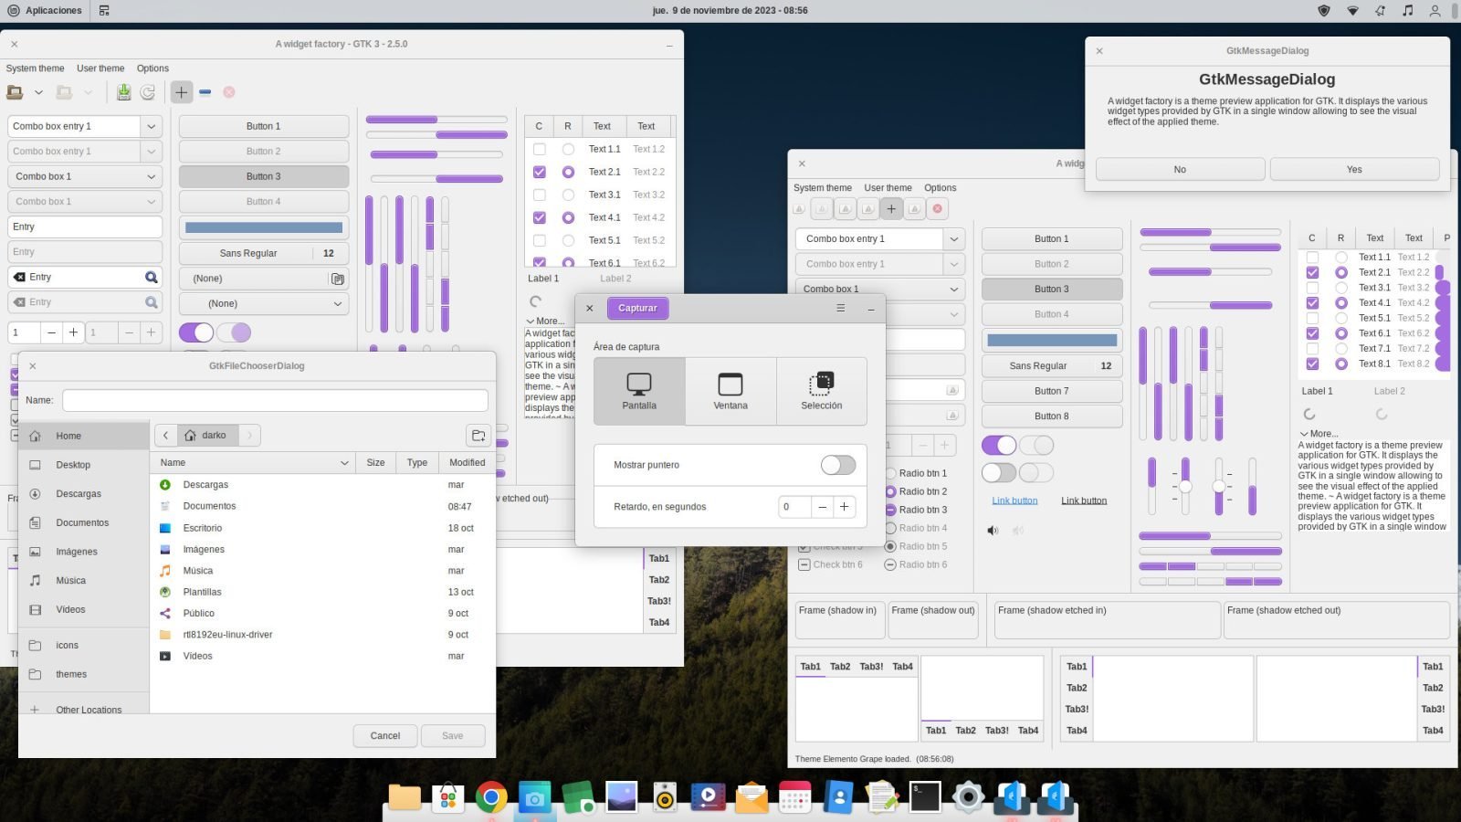Open the screenshot tool hamburger menu
Image resolution: width=1461 pixels, height=822 pixels.
click(840, 309)
